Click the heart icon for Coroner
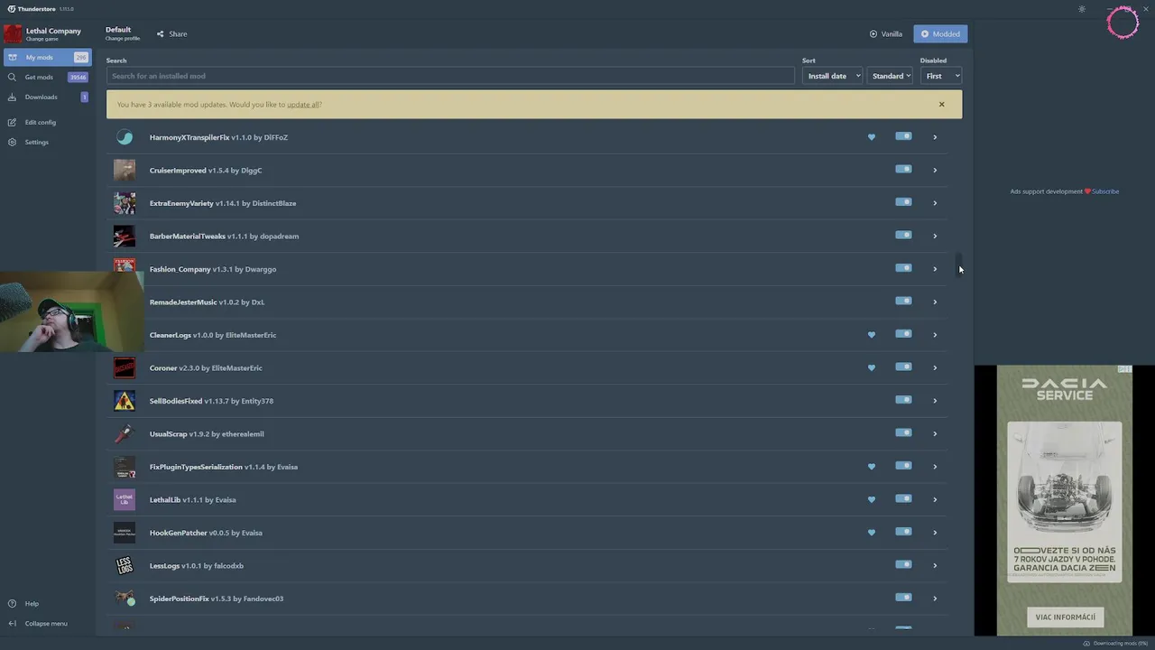Screen dimensions: 1155x650 coord(871,367)
